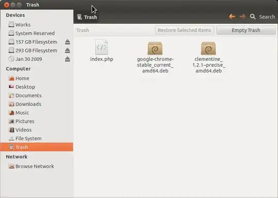Click the google-chrome-stable_current_amd64.deb name
Screen dimensions: 278x198
click(x=155, y=65)
